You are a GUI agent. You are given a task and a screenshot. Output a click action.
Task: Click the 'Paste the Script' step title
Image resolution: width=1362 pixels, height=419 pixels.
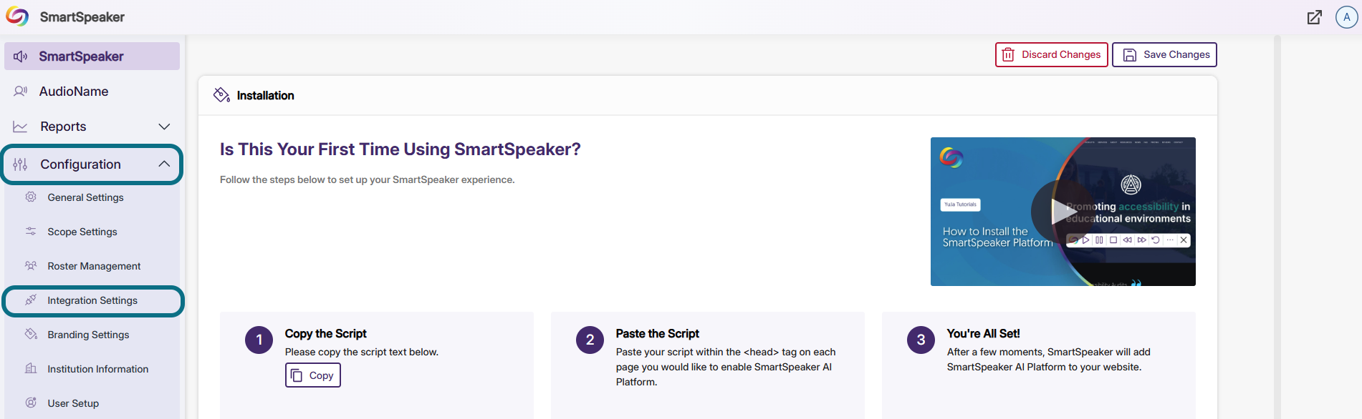657,334
